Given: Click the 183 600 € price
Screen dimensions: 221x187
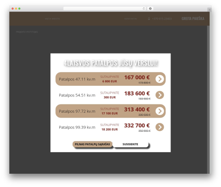Looking at the screenshot, I should pyautogui.click(x=137, y=93).
